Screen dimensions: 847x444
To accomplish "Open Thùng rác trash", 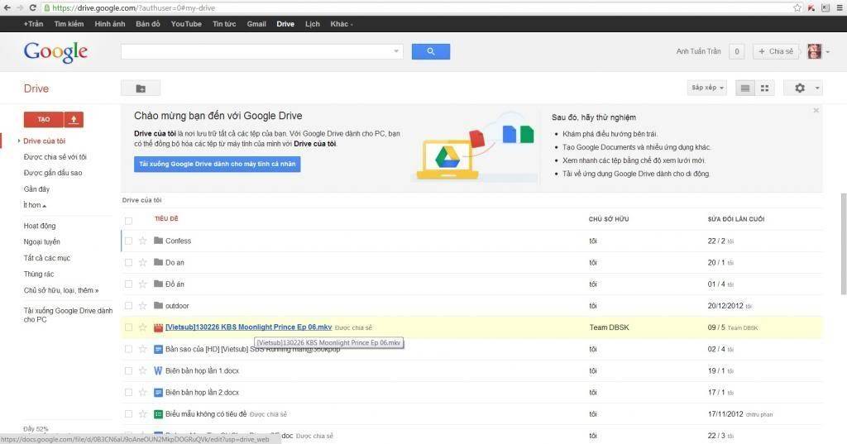I will 39,275.
